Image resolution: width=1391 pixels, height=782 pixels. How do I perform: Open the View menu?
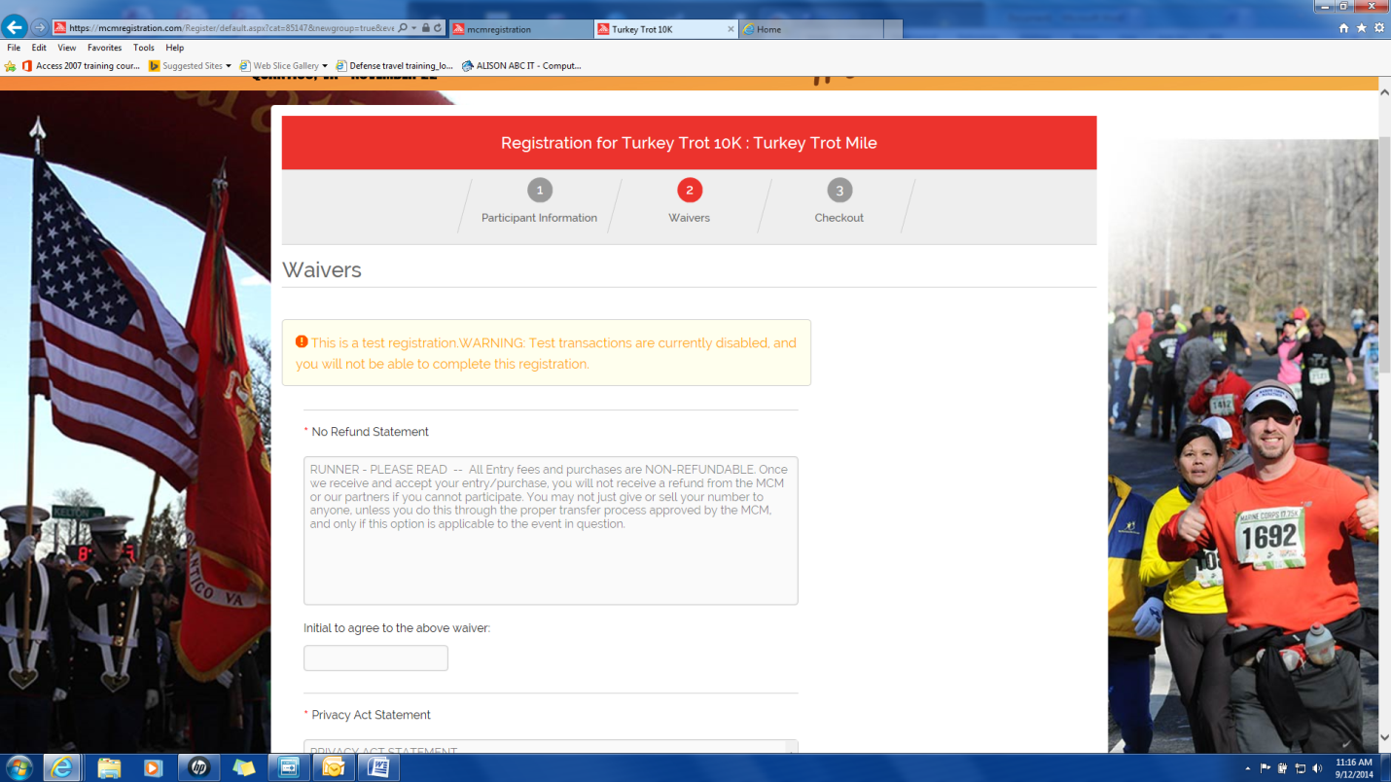pos(67,48)
